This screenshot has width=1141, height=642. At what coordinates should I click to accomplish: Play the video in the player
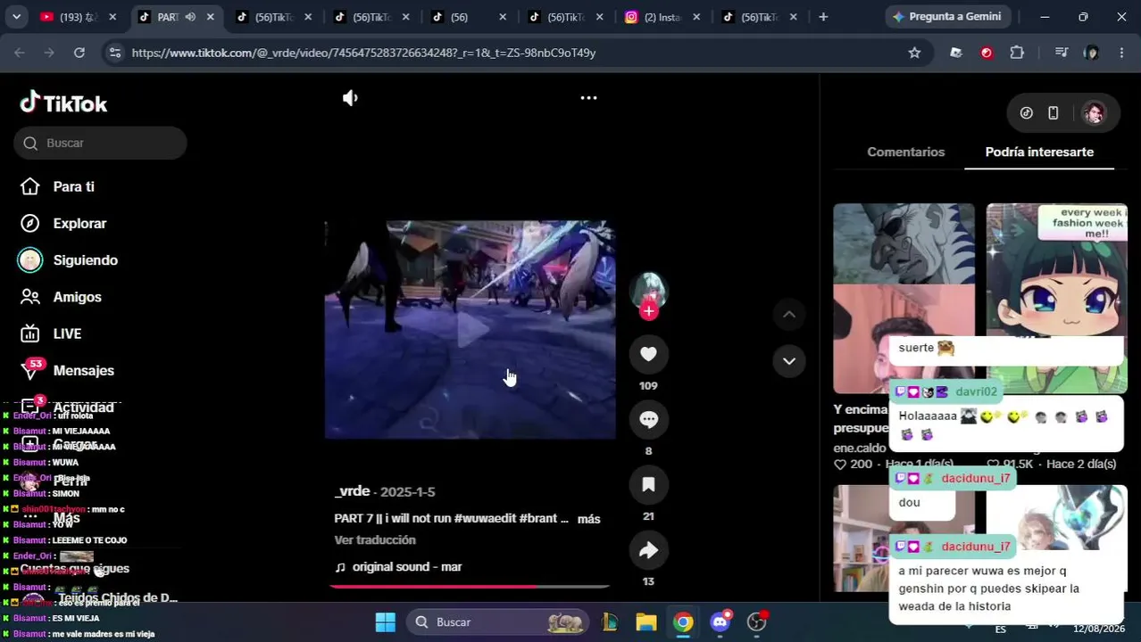click(471, 330)
